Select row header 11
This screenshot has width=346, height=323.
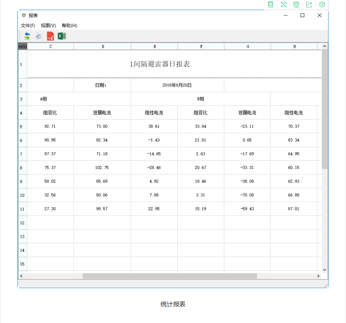(x=23, y=209)
